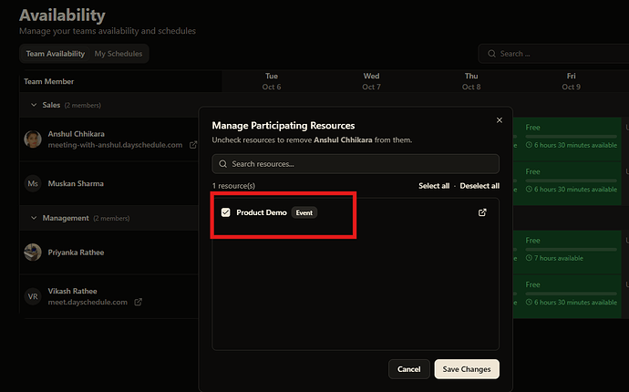The width and height of the screenshot is (629, 392).
Task: Open Vikash Rathee's booking link icon
Action: pos(138,302)
